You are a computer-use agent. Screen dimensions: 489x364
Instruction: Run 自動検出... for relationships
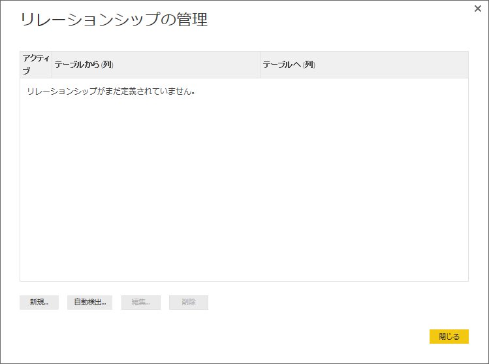(90, 302)
